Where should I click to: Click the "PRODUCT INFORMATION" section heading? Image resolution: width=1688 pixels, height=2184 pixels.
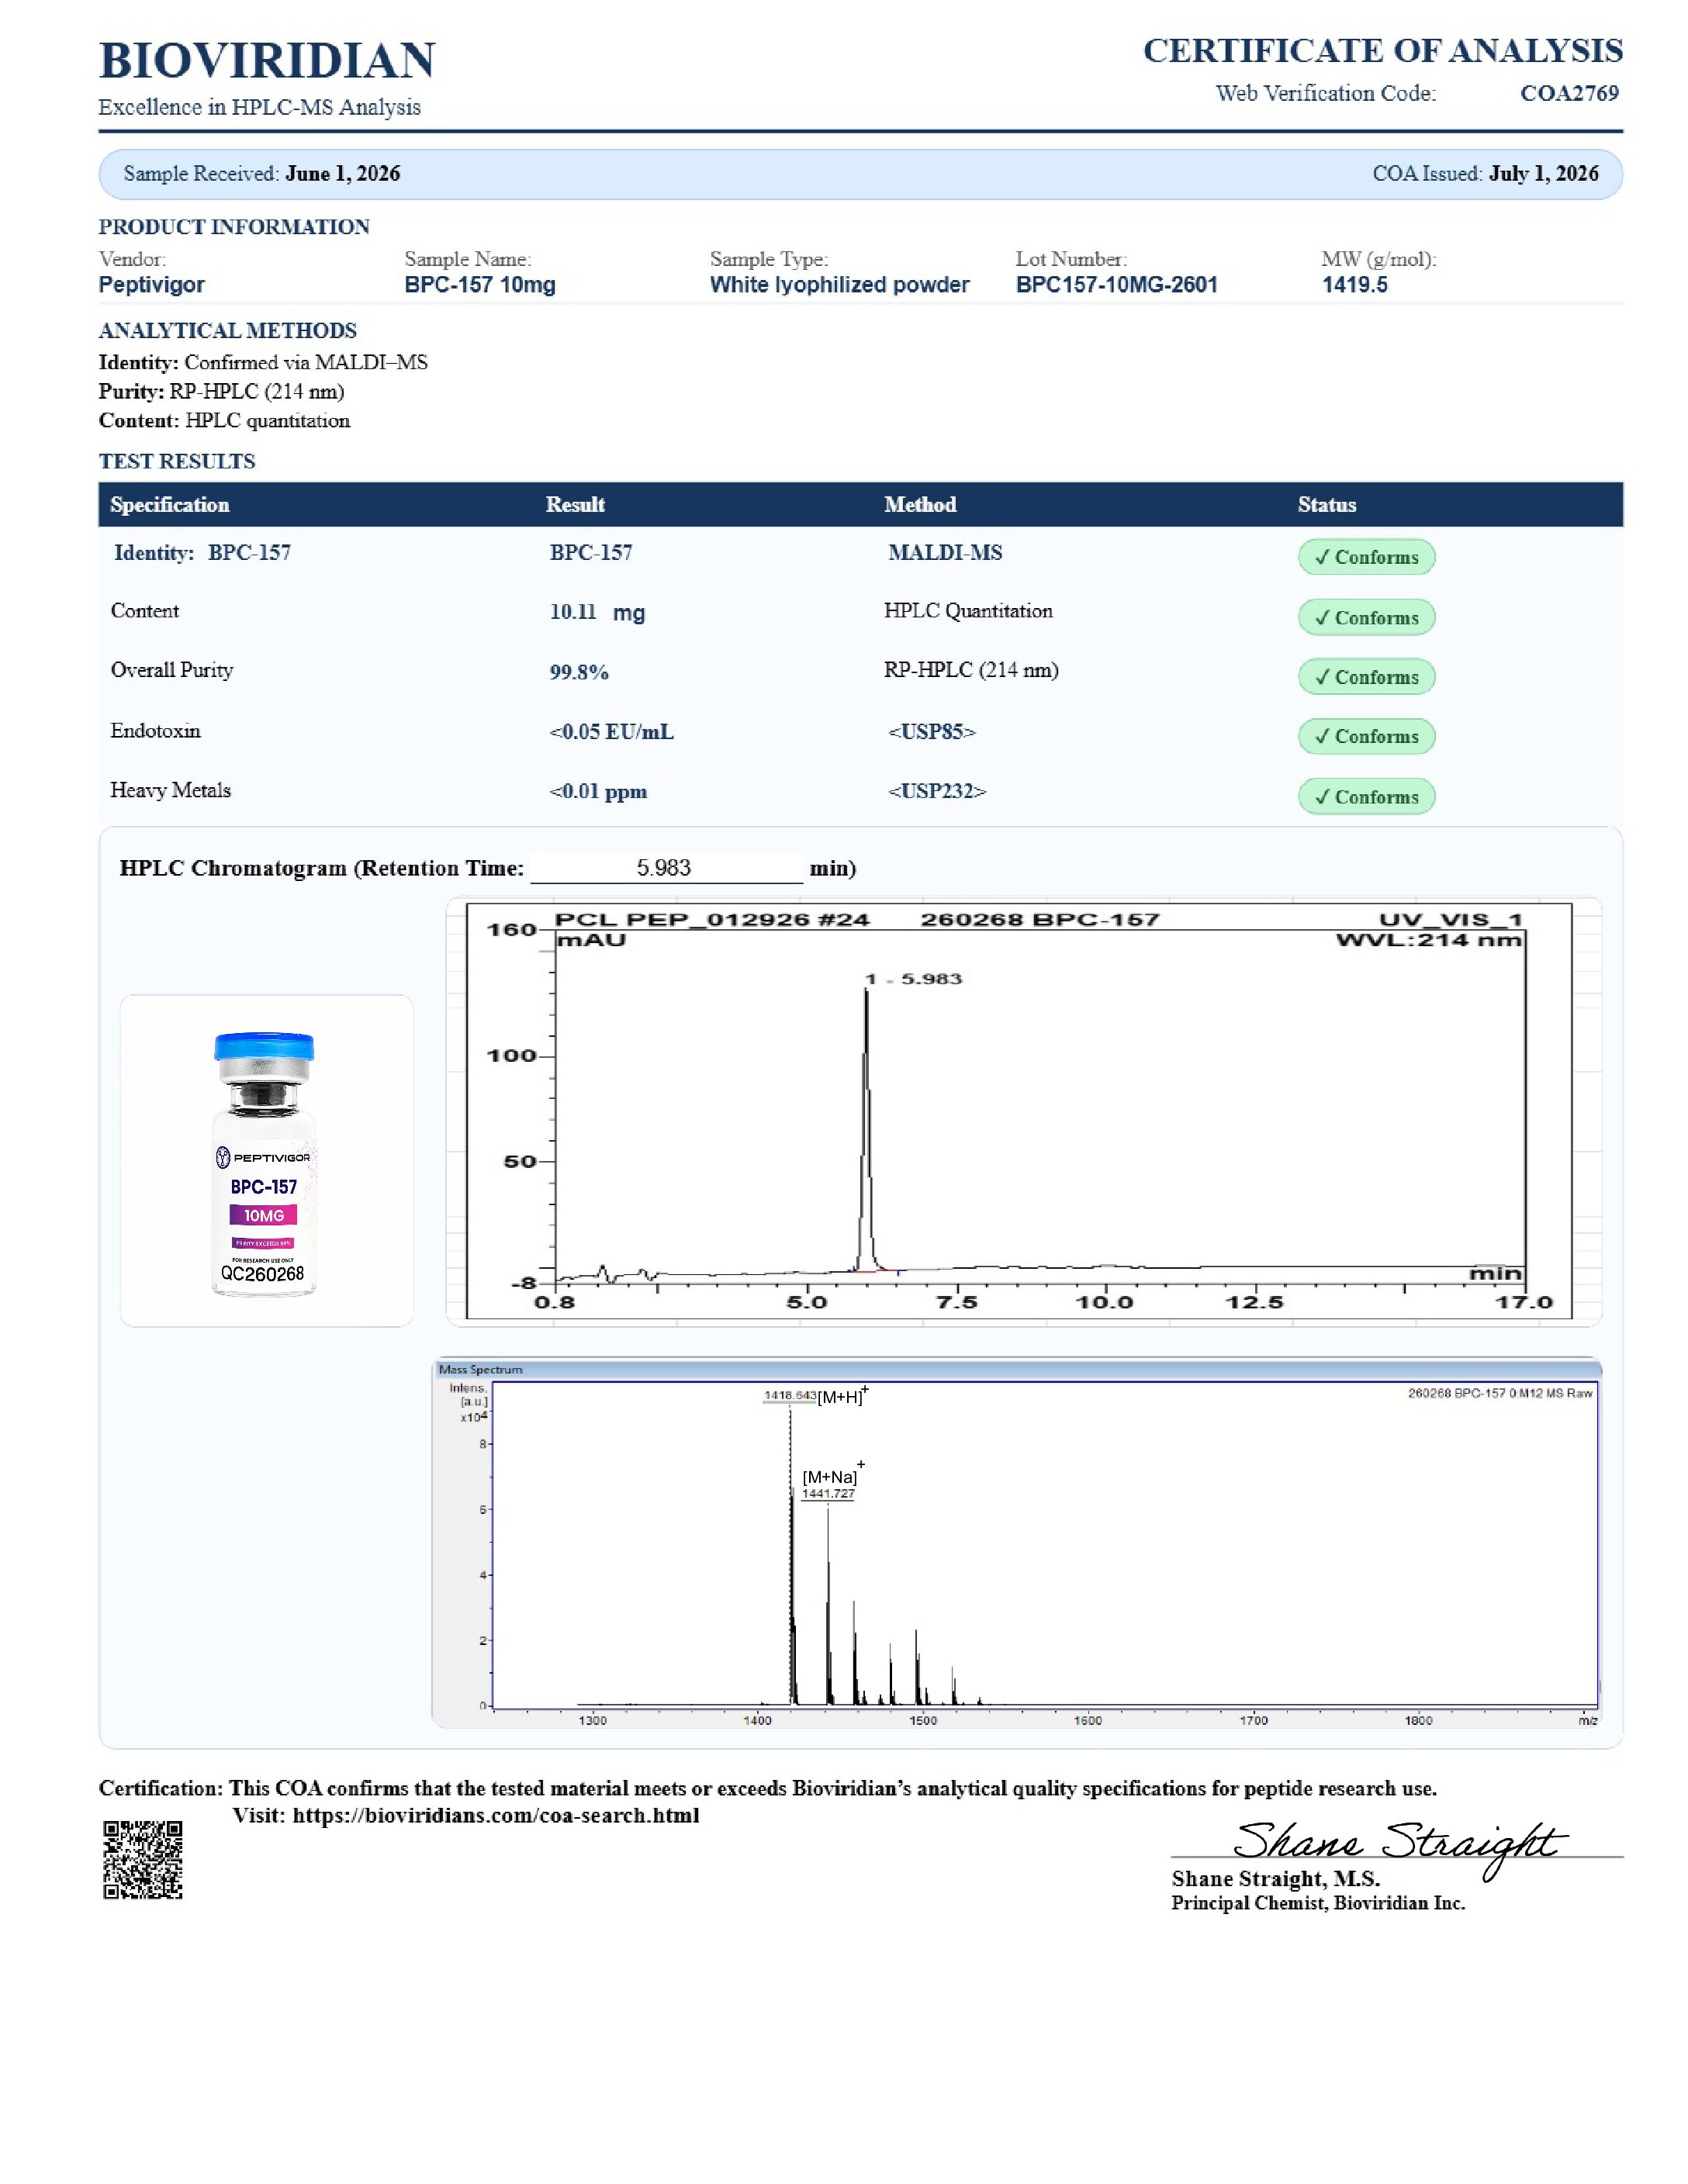[234, 227]
